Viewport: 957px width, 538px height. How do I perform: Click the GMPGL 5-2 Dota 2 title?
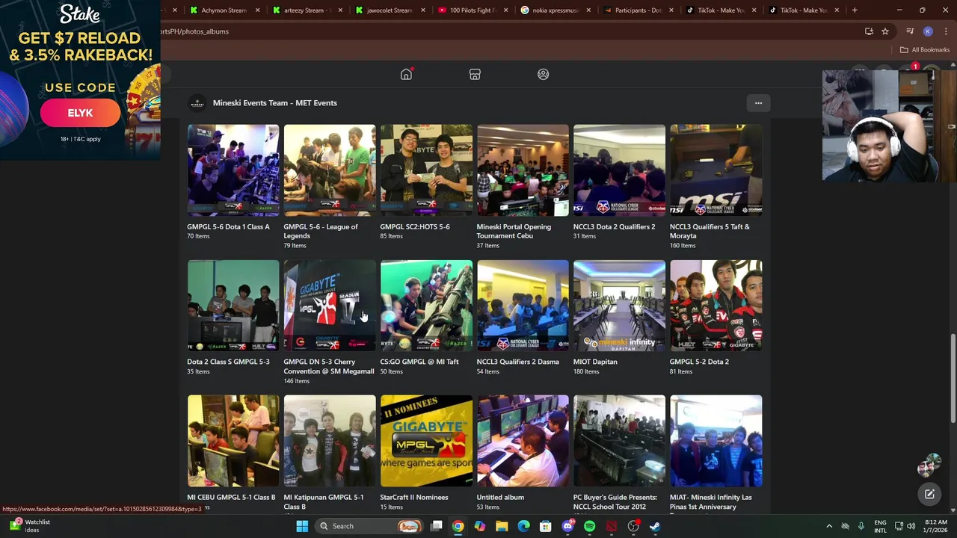(699, 362)
